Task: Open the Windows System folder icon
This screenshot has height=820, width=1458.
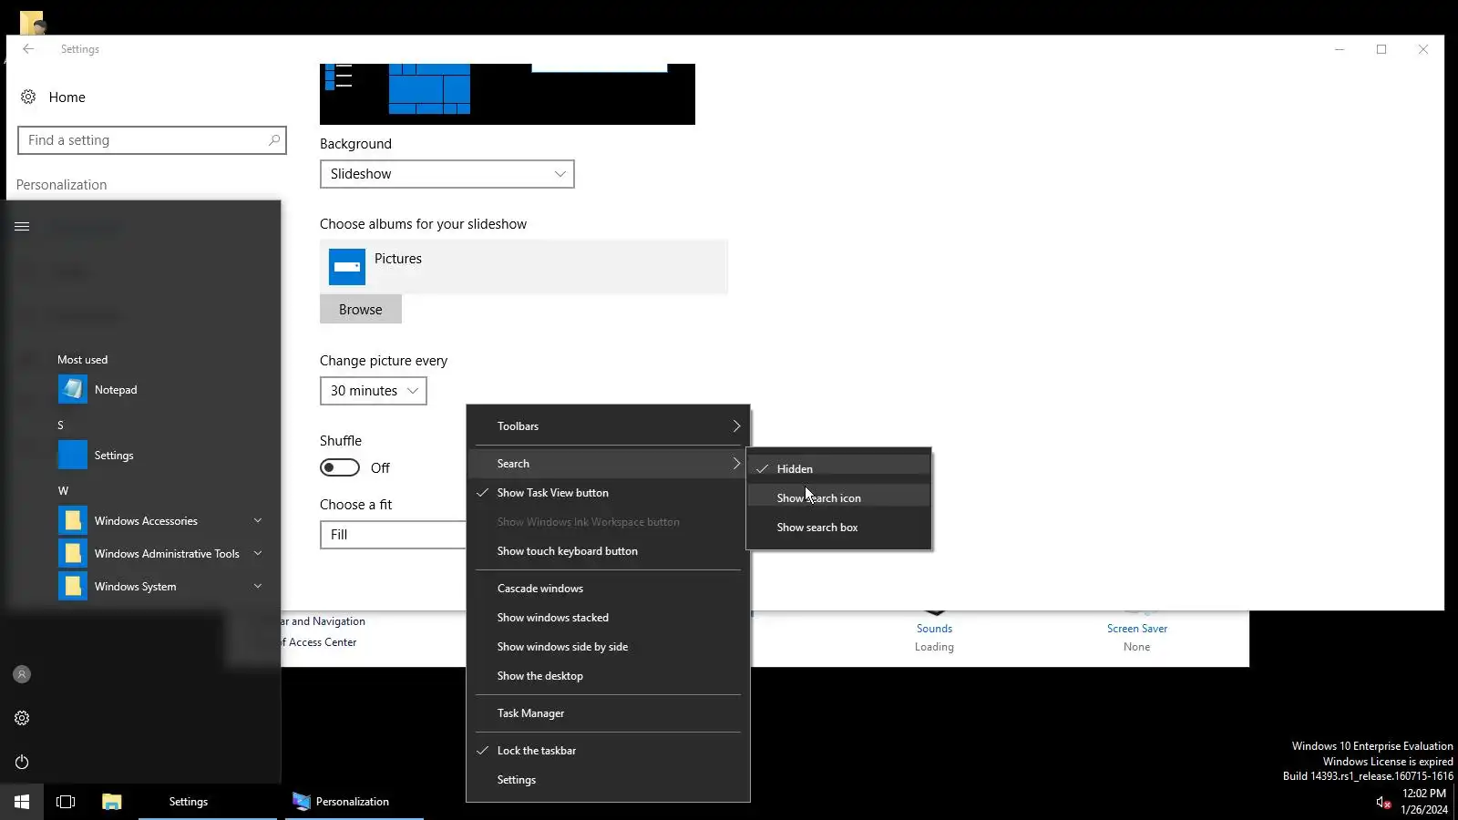Action: point(73,586)
